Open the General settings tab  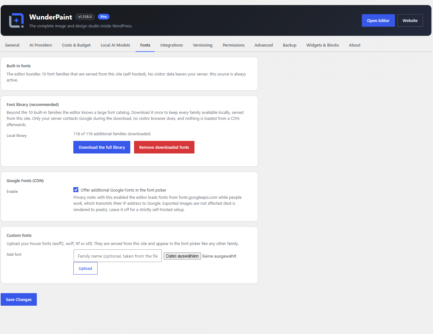point(12,45)
